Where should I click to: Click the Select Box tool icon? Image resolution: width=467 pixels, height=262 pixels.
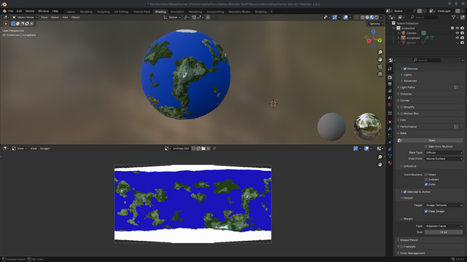6,23
